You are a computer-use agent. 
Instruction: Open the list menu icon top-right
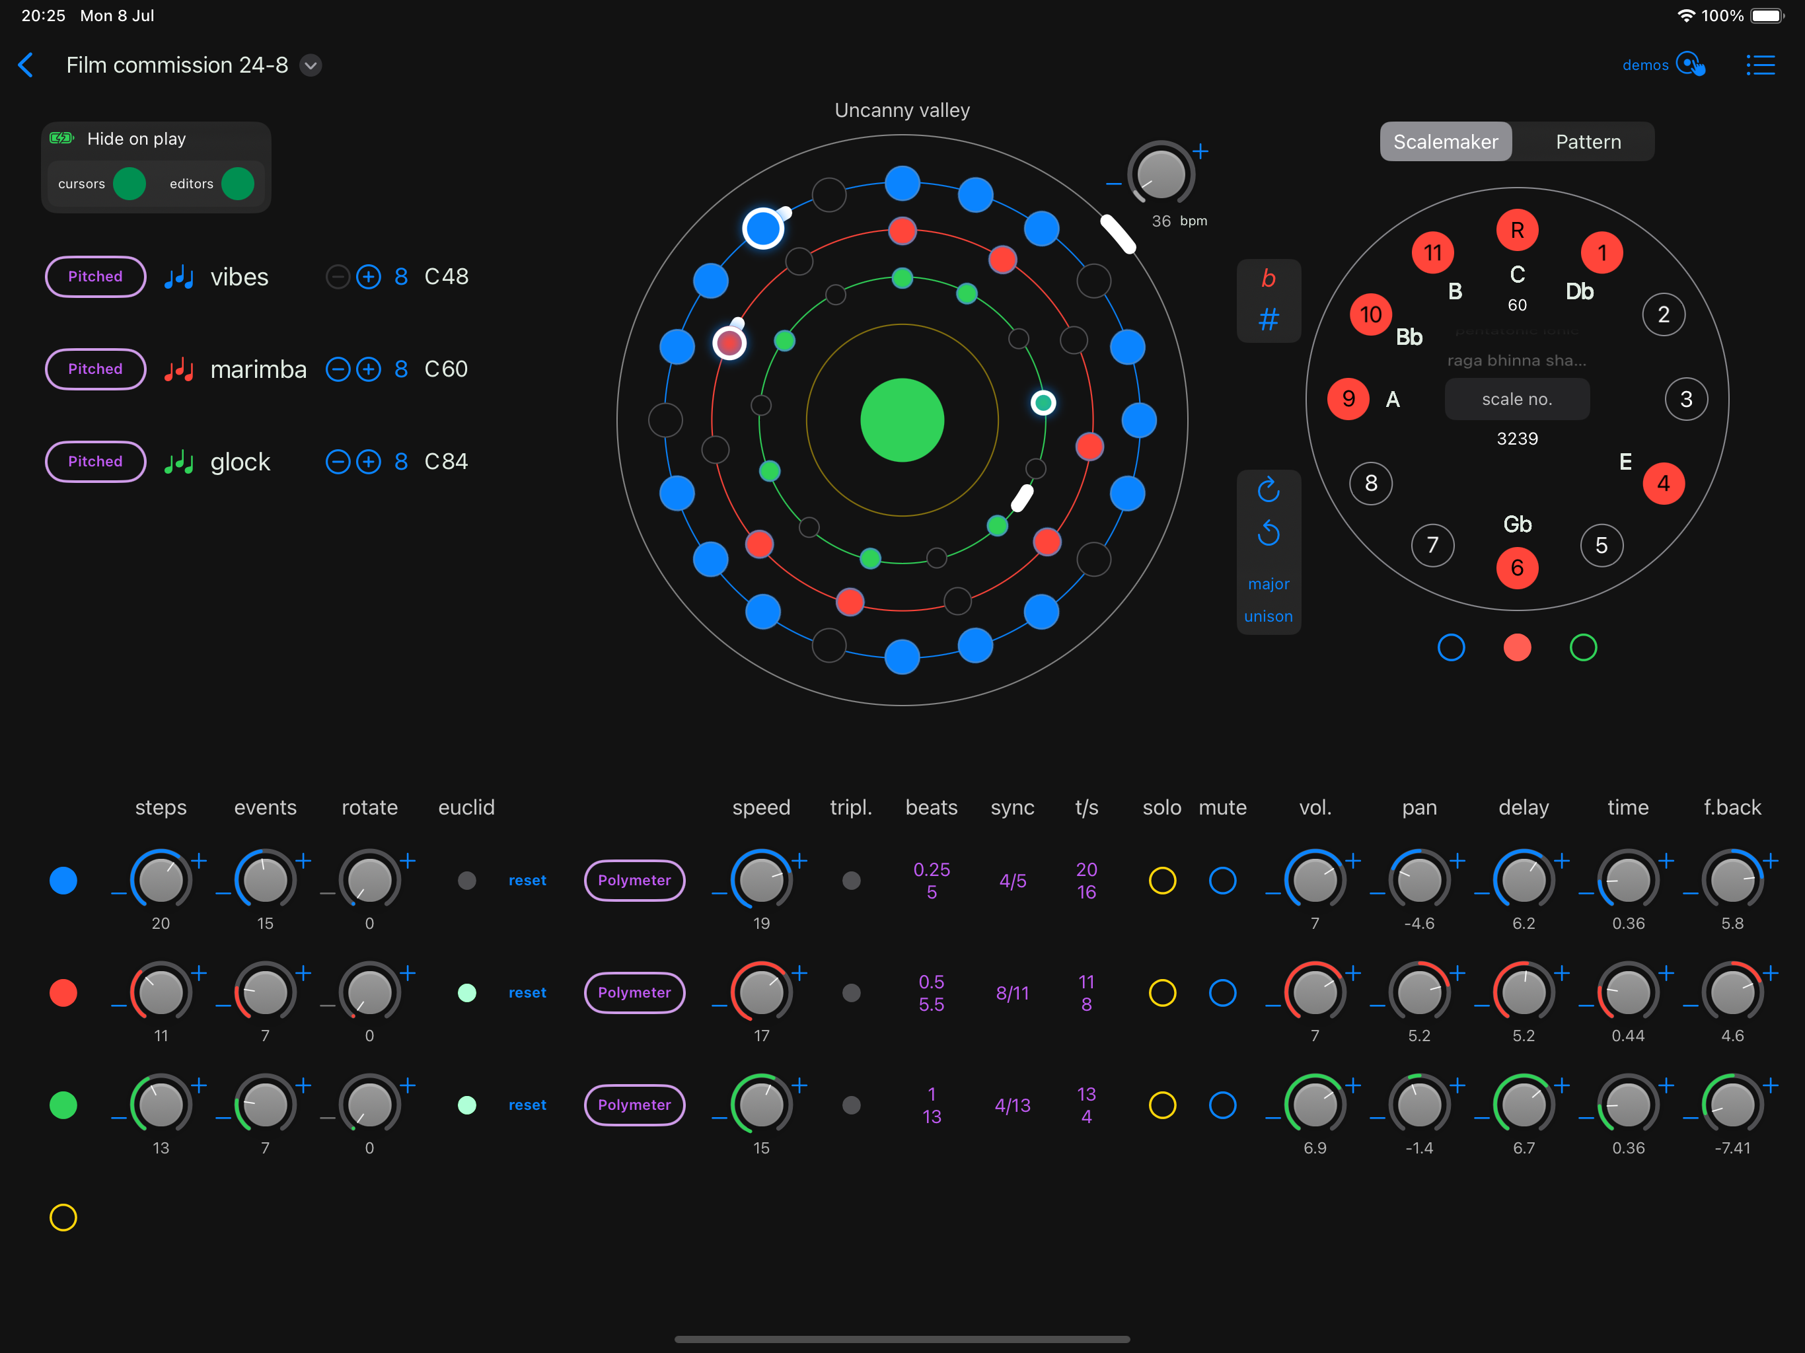[1760, 65]
